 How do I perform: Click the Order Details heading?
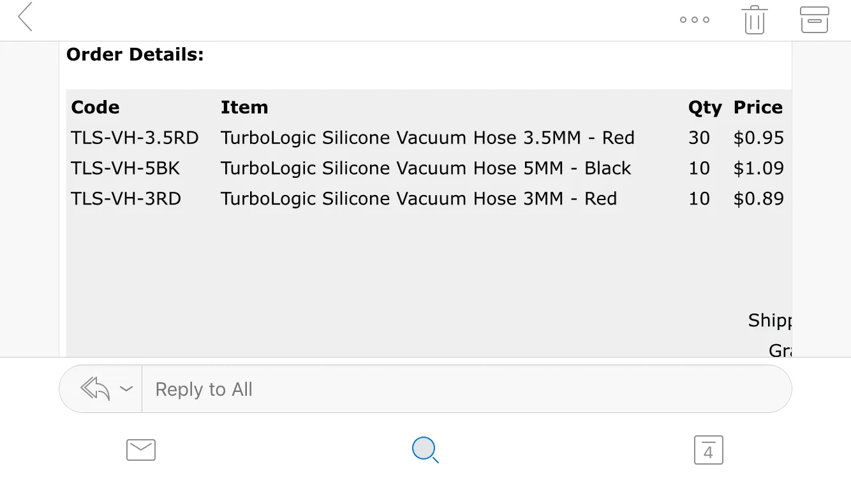pos(135,55)
